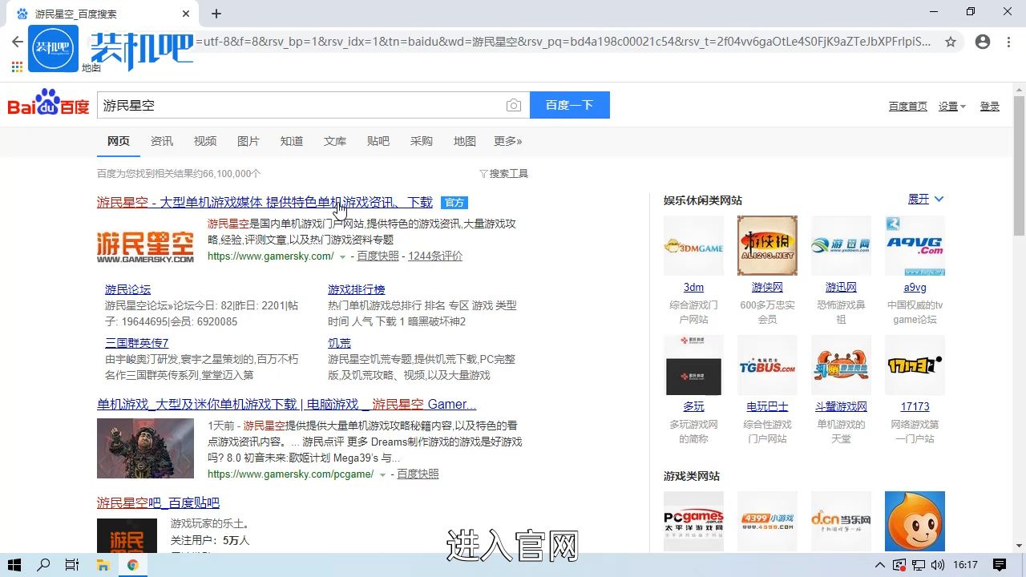Switch to the 视频 search tab
Screen dimensions: 1026x577
[205, 141]
